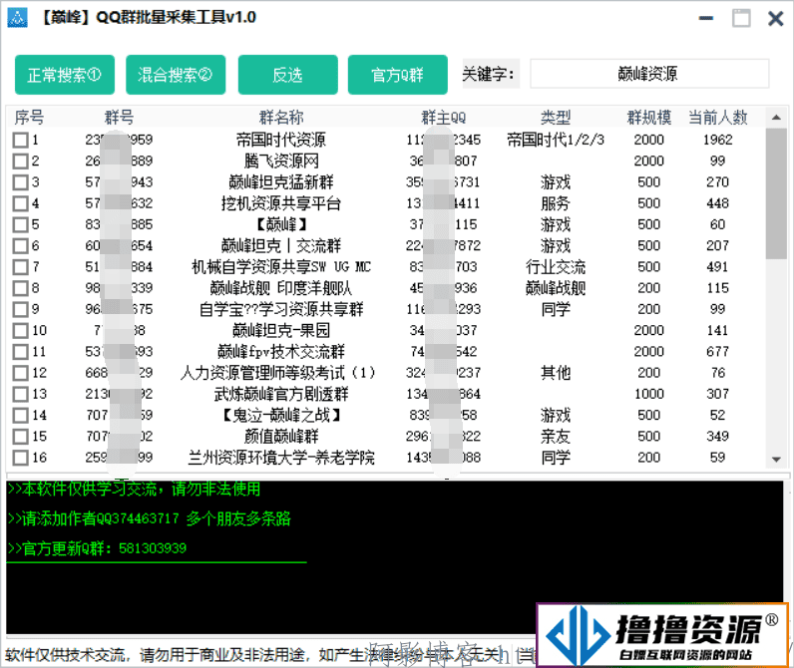Toggle checkbox for 人力资源管理师等级考试
The width and height of the screenshot is (794, 668).
click(x=20, y=373)
